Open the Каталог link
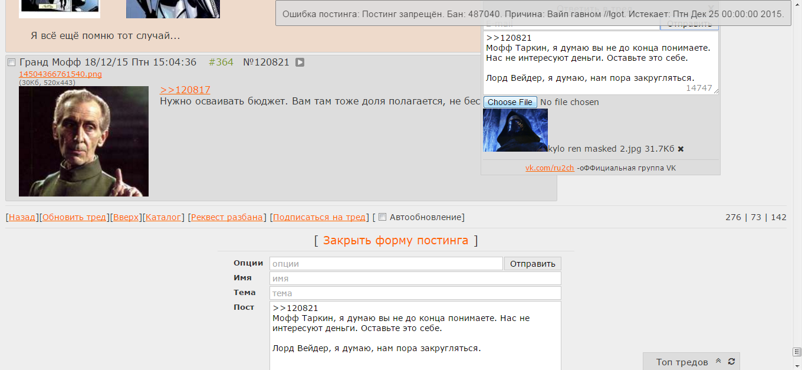 (x=163, y=217)
